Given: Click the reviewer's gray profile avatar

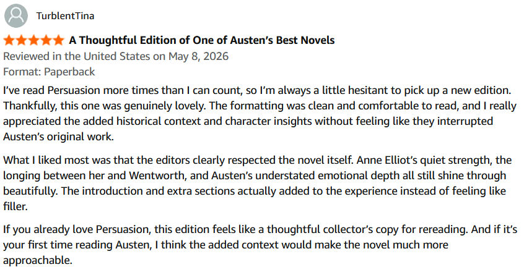Looking at the screenshot, I should click(x=16, y=15).
